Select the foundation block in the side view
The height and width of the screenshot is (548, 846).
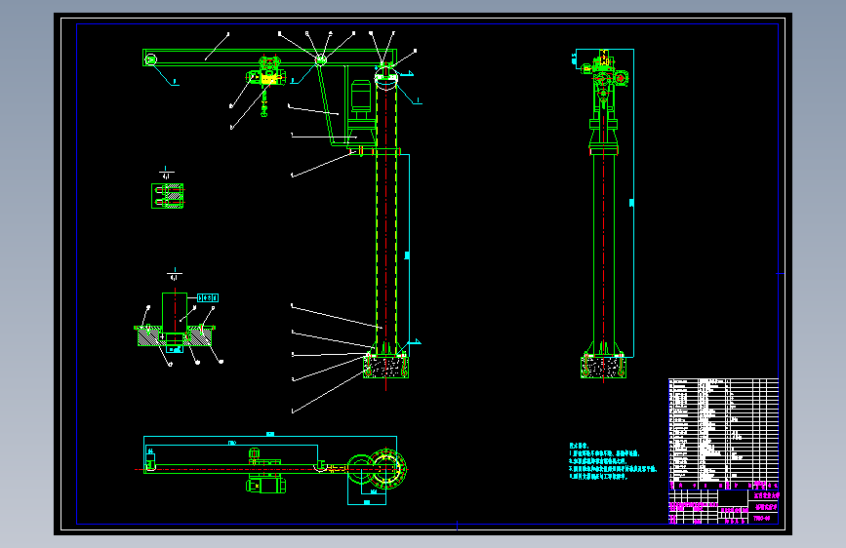point(603,367)
